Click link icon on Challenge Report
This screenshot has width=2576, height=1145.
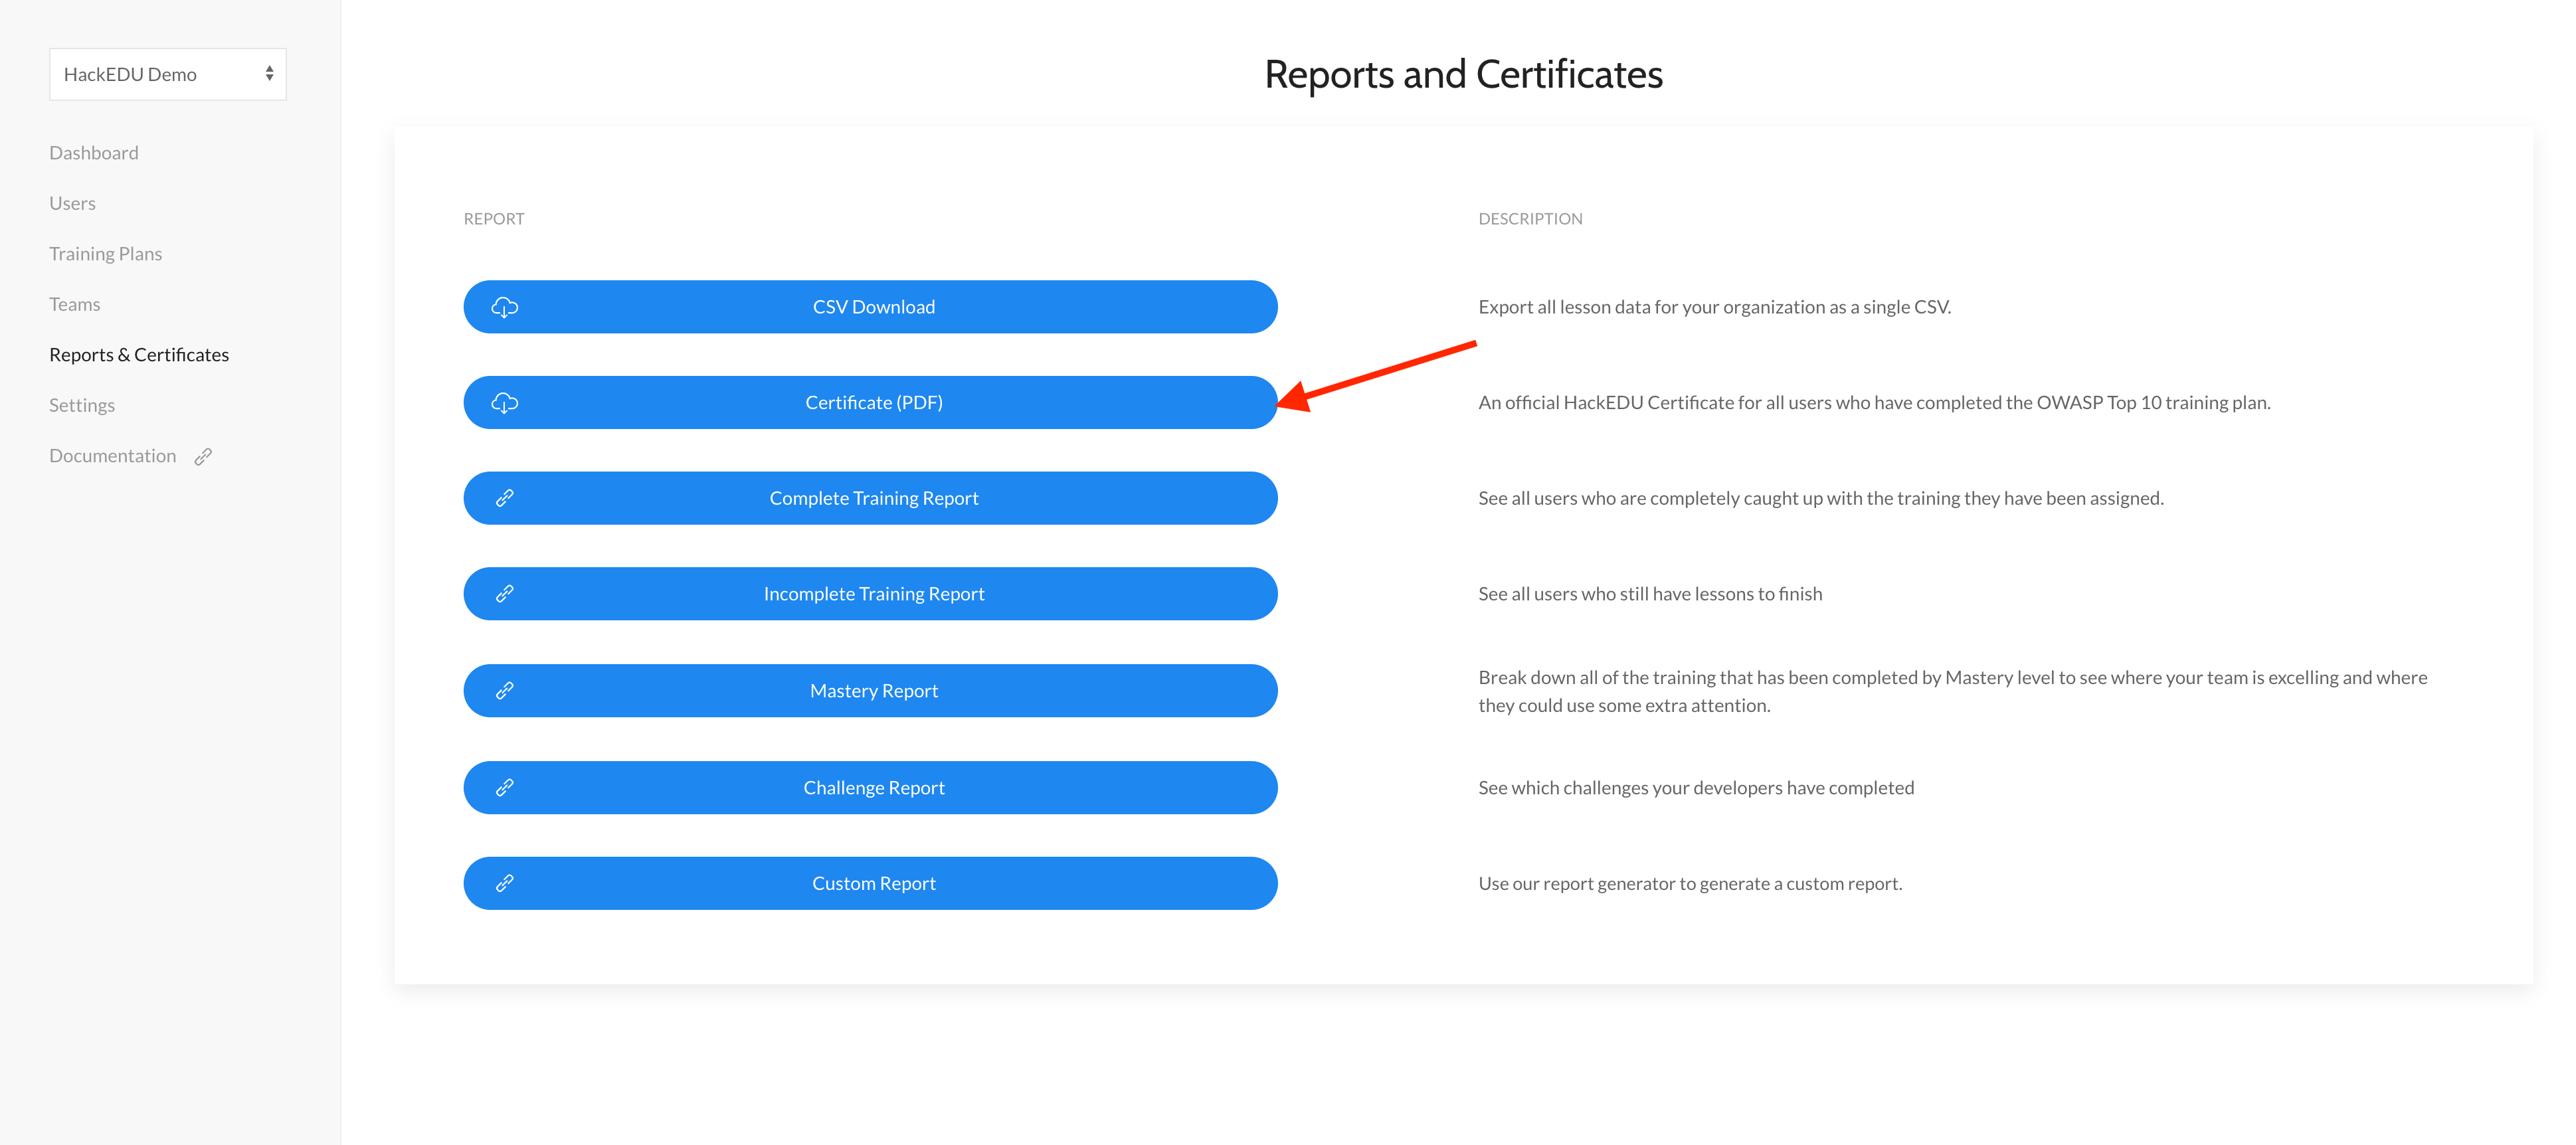pos(504,788)
